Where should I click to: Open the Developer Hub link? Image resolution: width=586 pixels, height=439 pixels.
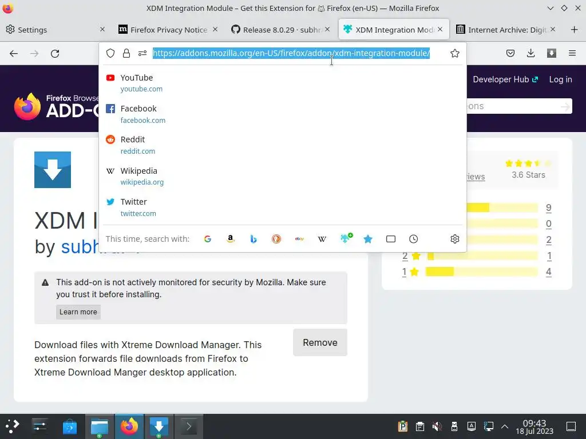point(505,79)
